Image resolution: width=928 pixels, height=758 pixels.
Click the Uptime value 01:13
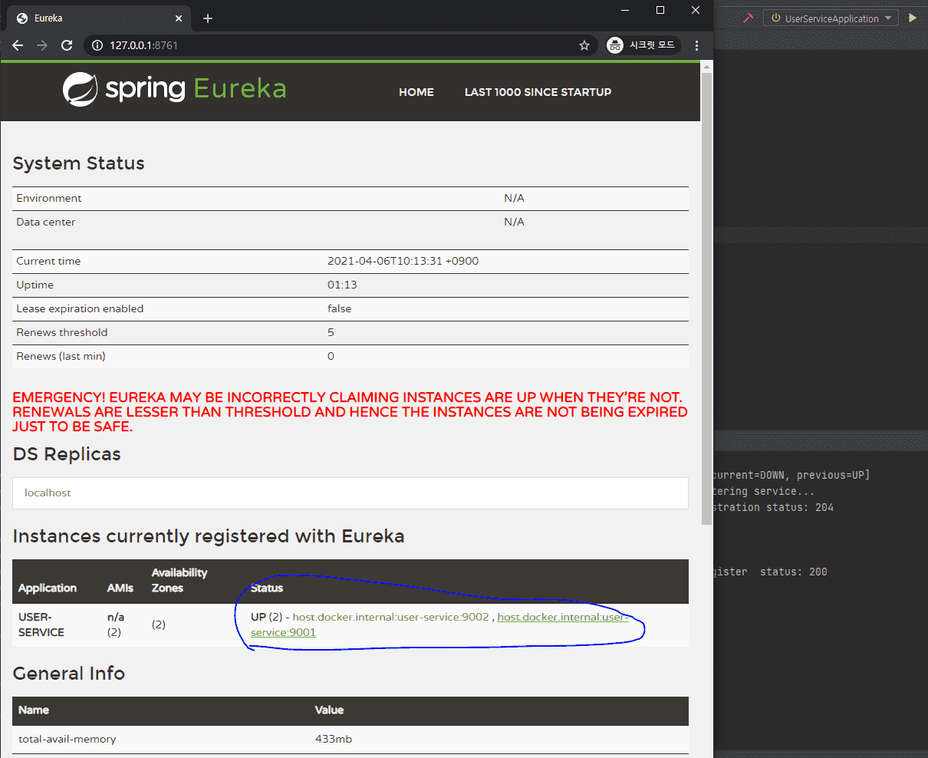coord(342,285)
